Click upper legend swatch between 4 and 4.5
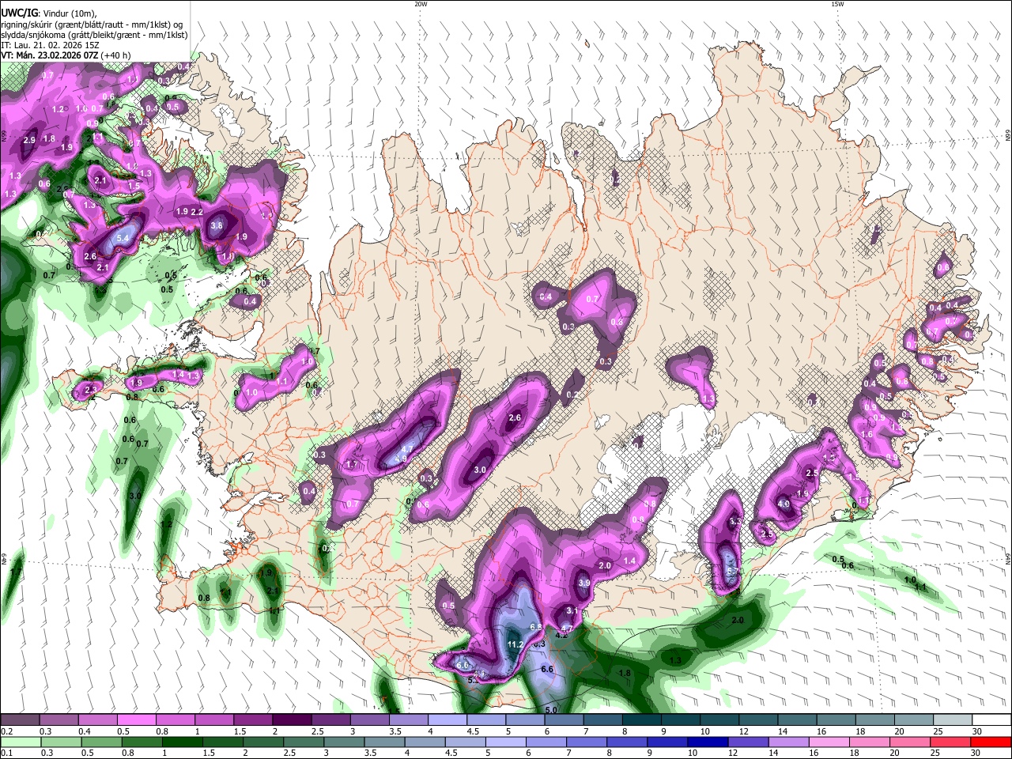1012x759 pixels. (447, 719)
